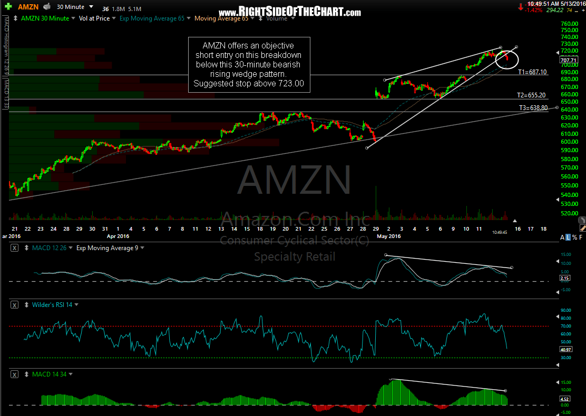Image resolution: width=586 pixels, height=416 pixels.
Task: Expand the MACD 12 26 dropdown arrow
Action: pos(71,248)
